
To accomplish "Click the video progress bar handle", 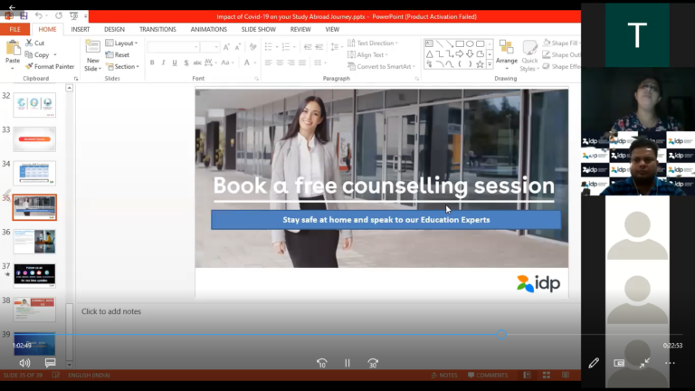I will [500, 334].
